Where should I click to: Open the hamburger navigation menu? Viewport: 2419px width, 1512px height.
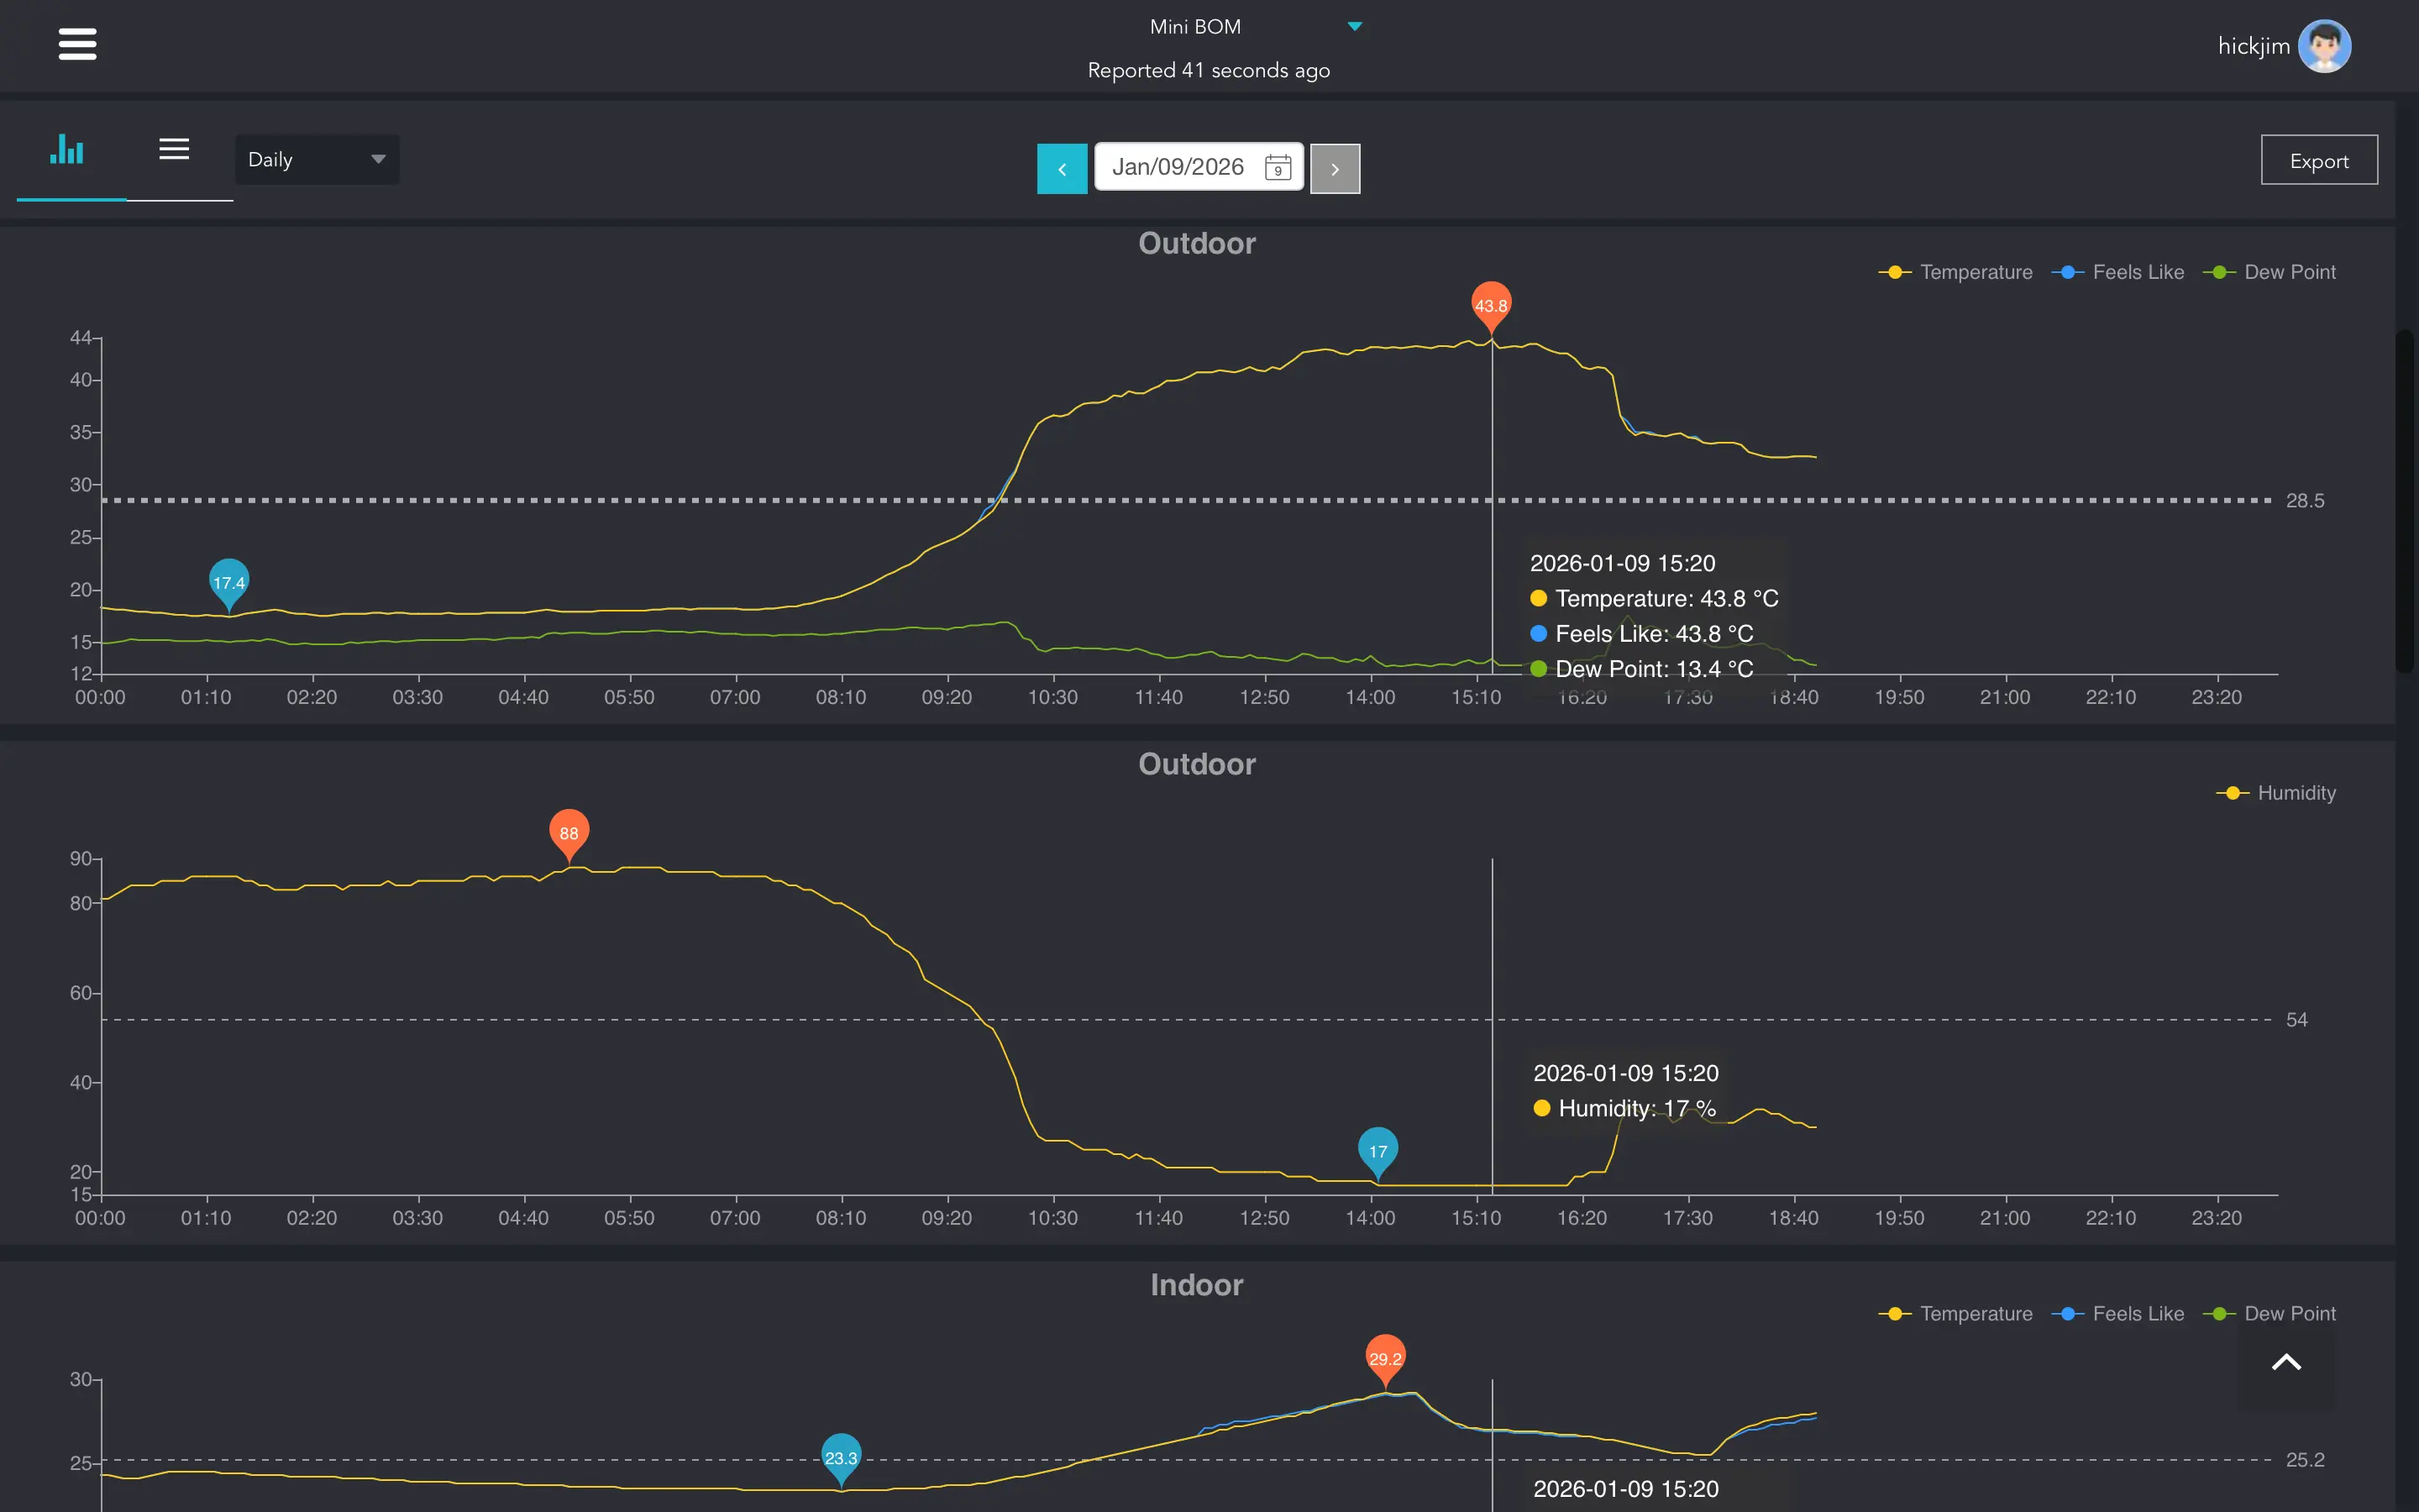tap(77, 44)
